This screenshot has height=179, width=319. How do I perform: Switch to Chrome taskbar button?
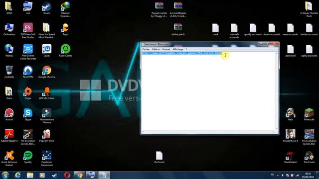pyautogui.click(x=79, y=175)
